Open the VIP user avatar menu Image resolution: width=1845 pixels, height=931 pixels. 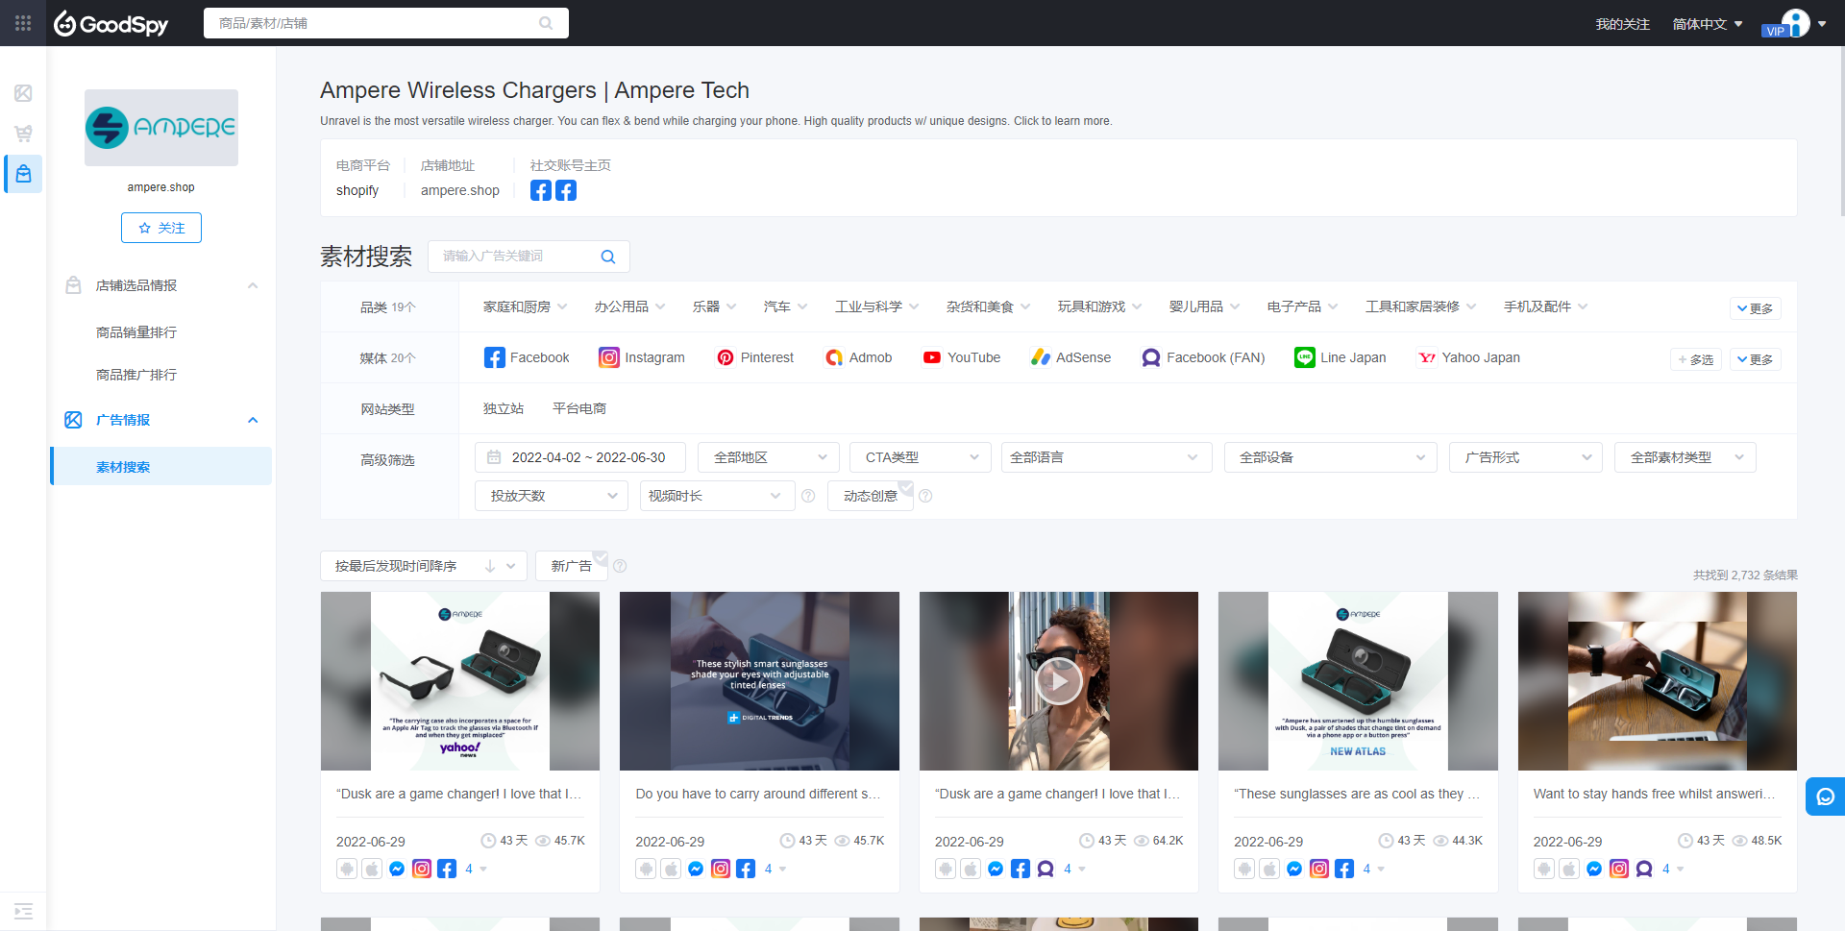(1794, 23)
